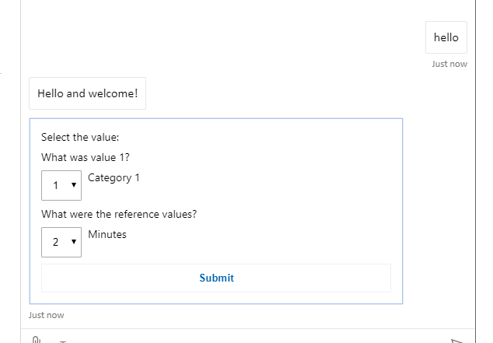Click the arrow on the Minutes dropdown
This screenshot has height=343, width=493.
pos(74,242)
